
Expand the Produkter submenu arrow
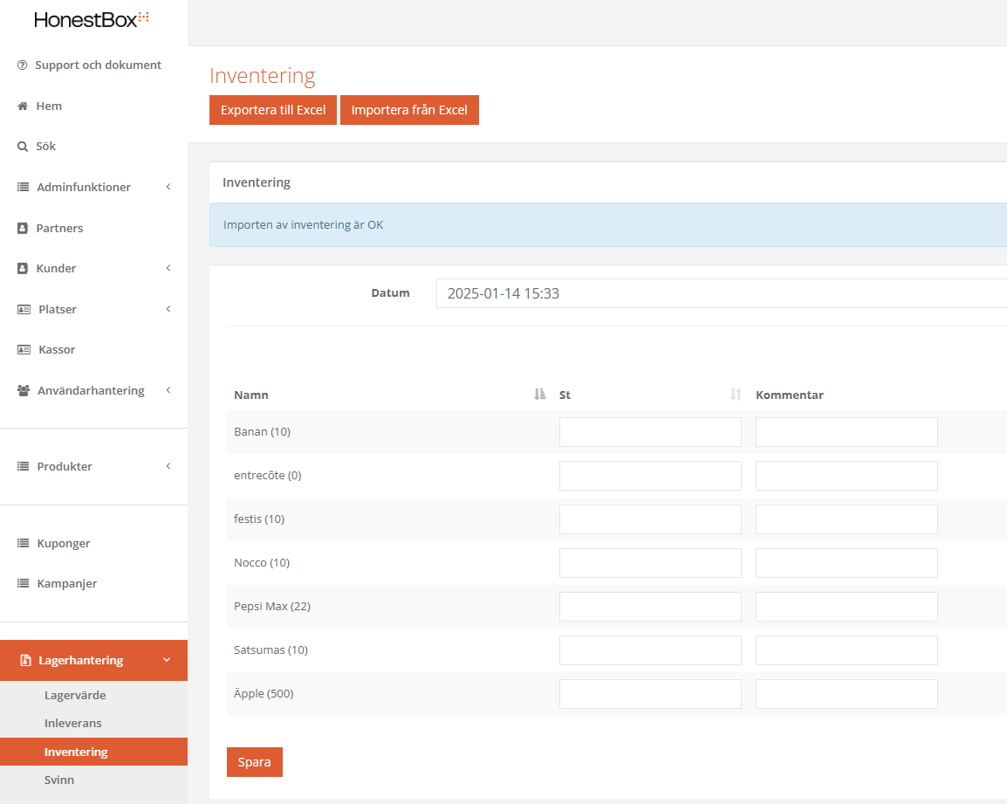168,466
